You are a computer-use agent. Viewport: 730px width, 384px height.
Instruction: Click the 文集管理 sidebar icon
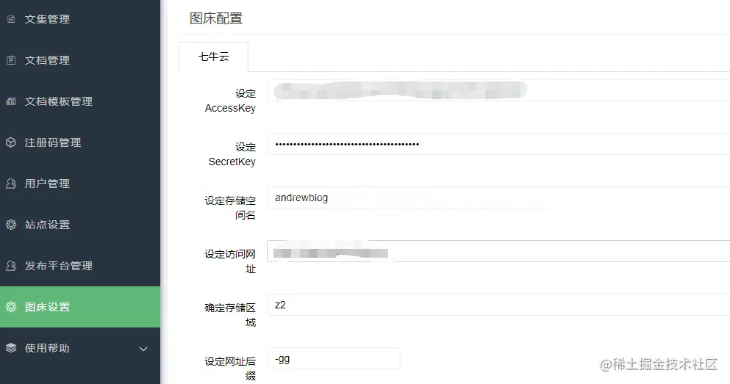click(x=11, y=19)
